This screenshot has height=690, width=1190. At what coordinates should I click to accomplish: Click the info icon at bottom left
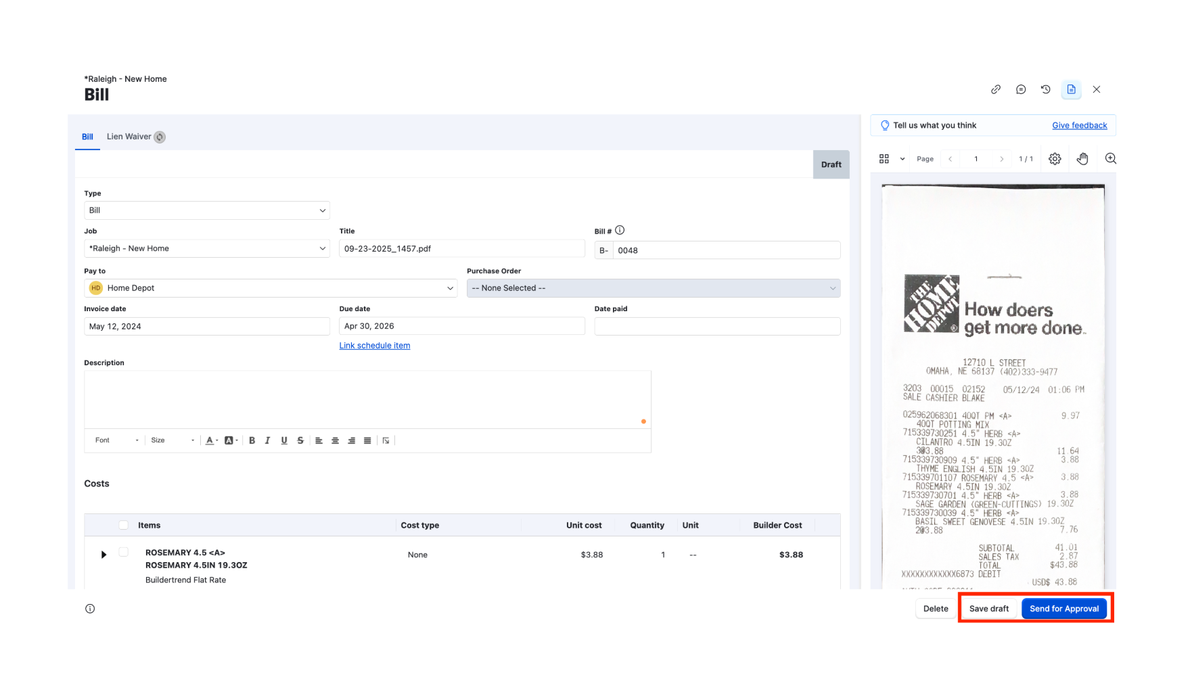point(90,609)
